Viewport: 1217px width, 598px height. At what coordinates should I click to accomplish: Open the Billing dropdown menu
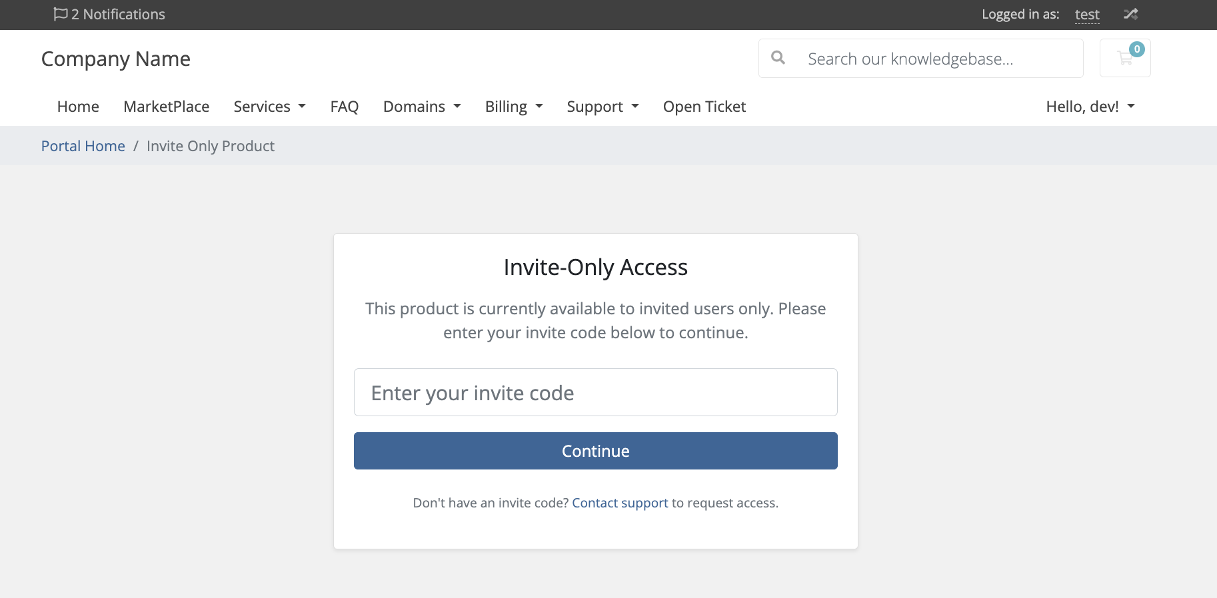[514, 107]
